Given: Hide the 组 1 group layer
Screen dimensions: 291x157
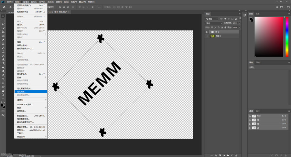Looking at the screenshot, I should pyautogui.click(x=207, y=32).
